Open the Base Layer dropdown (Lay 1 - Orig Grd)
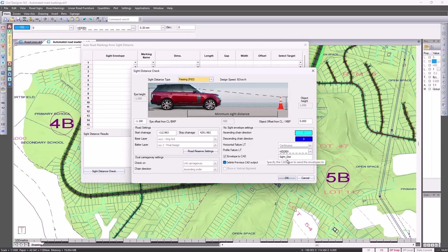 (215, 139)
